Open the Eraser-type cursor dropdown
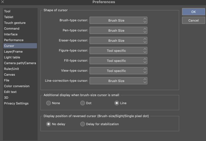206x141 pixels. tap(118, 41)
